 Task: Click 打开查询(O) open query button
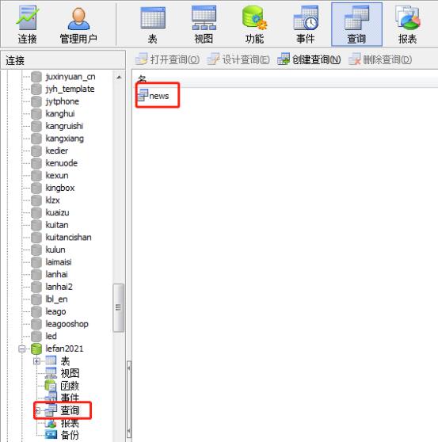167,59
